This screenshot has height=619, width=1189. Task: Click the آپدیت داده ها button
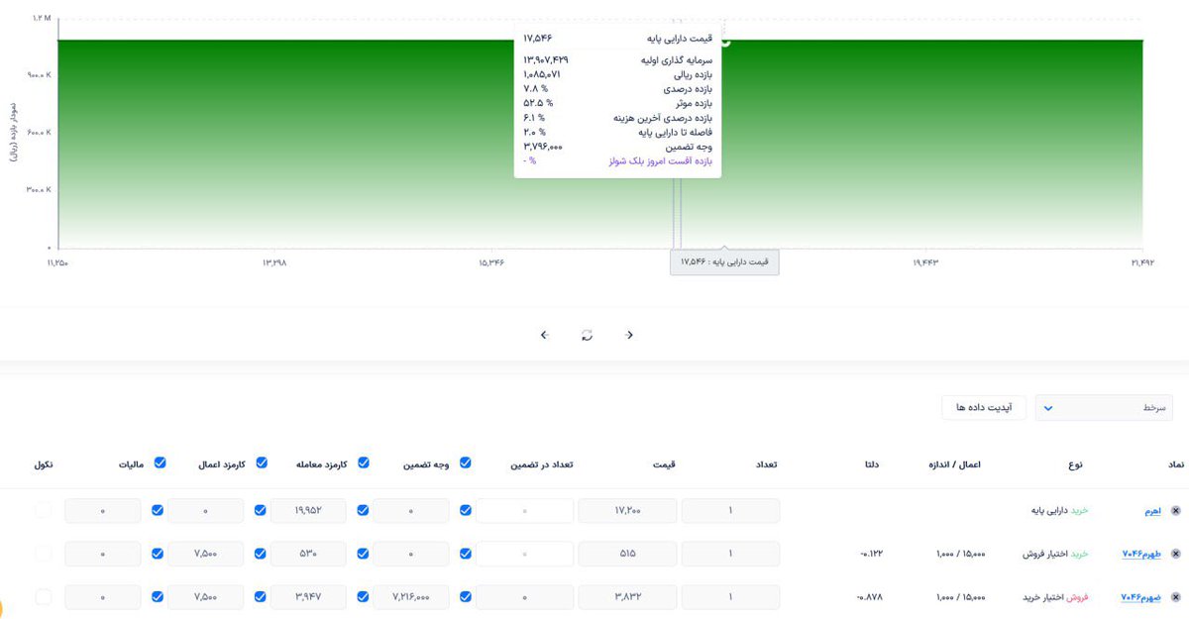(983, 407)
